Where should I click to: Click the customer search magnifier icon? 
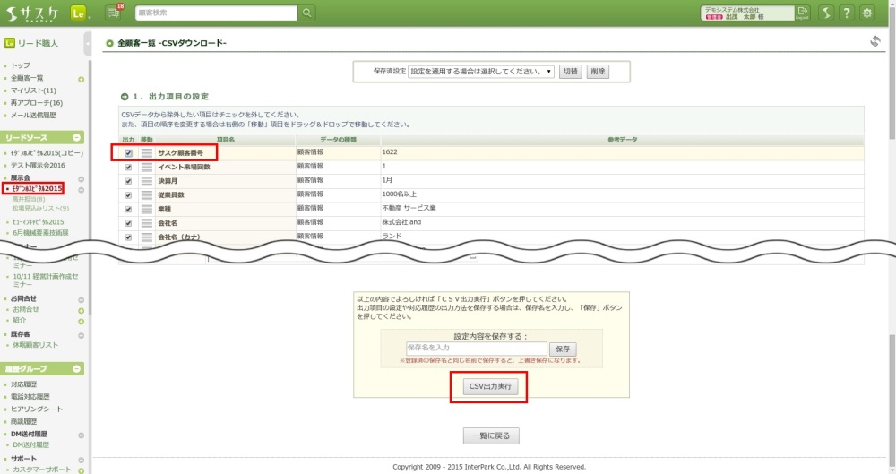(x=307, y=13)
